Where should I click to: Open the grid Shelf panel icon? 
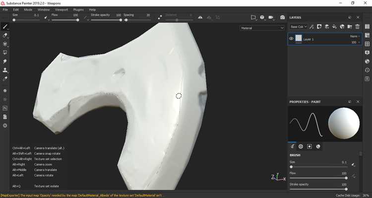pyautogui.click(x=367, y=44)
